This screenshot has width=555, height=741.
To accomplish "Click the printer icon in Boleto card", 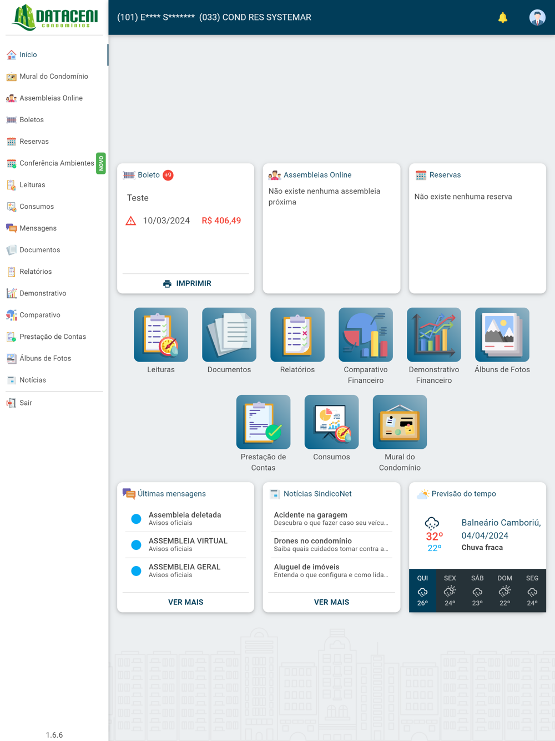I will 167,284.
